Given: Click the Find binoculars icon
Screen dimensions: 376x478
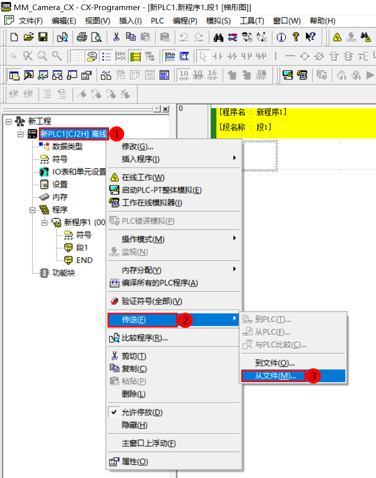Looking at the screenshot, I should tap(219, 37).
